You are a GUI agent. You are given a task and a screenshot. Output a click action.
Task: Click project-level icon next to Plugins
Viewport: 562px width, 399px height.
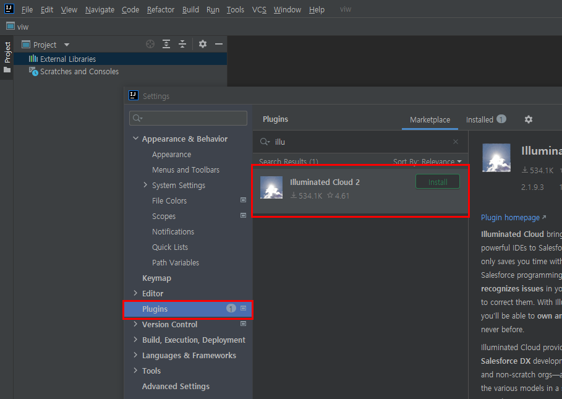[x=243, y=308]
